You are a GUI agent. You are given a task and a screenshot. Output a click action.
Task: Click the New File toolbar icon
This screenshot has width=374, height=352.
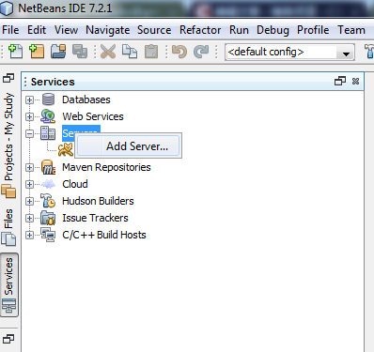tap(15, 52)
